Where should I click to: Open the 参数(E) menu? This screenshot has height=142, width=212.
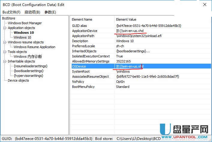click(50, 12)
